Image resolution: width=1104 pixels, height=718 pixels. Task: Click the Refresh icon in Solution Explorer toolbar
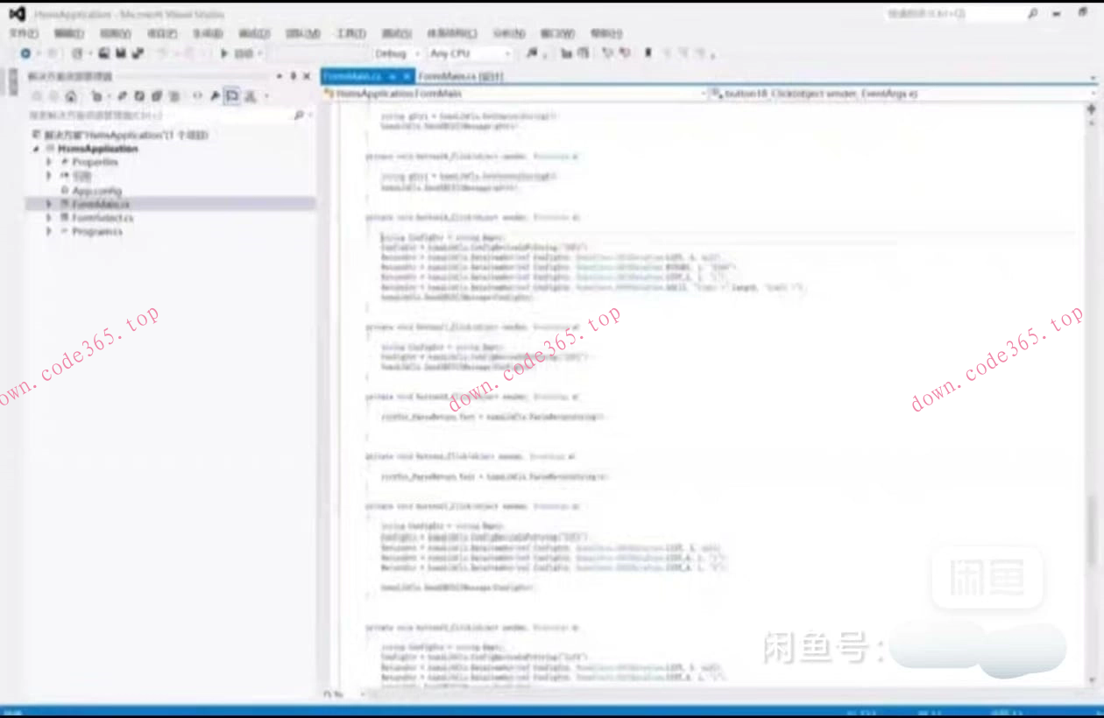click(139, 96)
